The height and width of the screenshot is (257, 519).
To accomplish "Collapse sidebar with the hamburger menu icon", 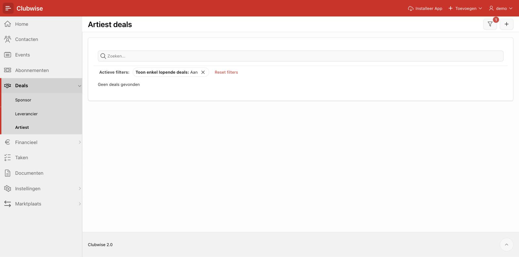I will [x=8, y=8].
